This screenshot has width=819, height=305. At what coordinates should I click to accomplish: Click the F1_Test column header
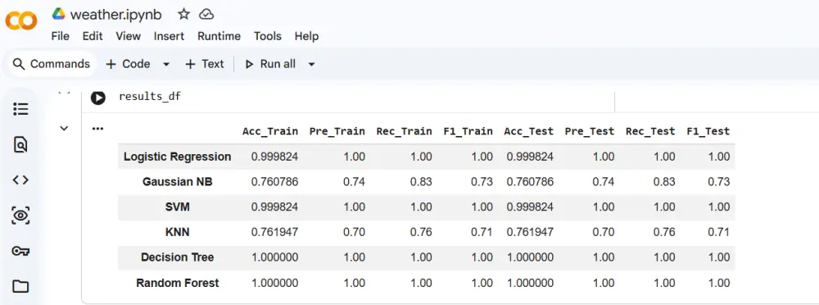coord(708,131)
